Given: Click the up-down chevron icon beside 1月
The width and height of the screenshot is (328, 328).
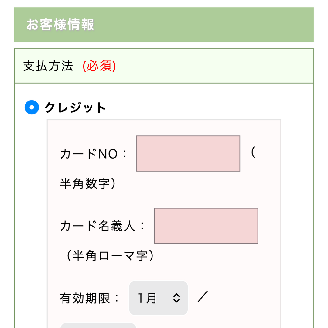Looking at the screenshot, I should (176, 298).
